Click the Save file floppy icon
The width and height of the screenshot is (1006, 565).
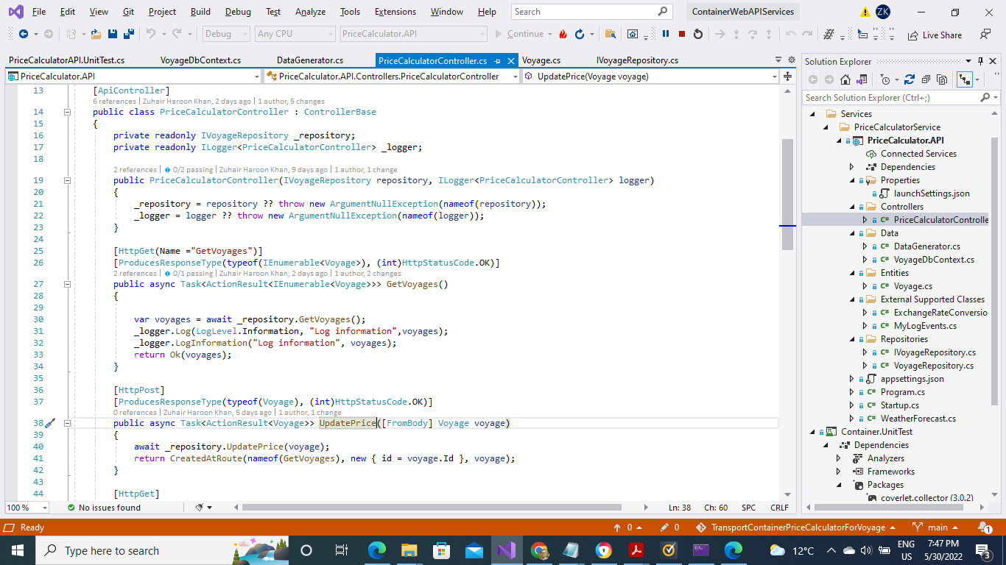click(113, 34)
